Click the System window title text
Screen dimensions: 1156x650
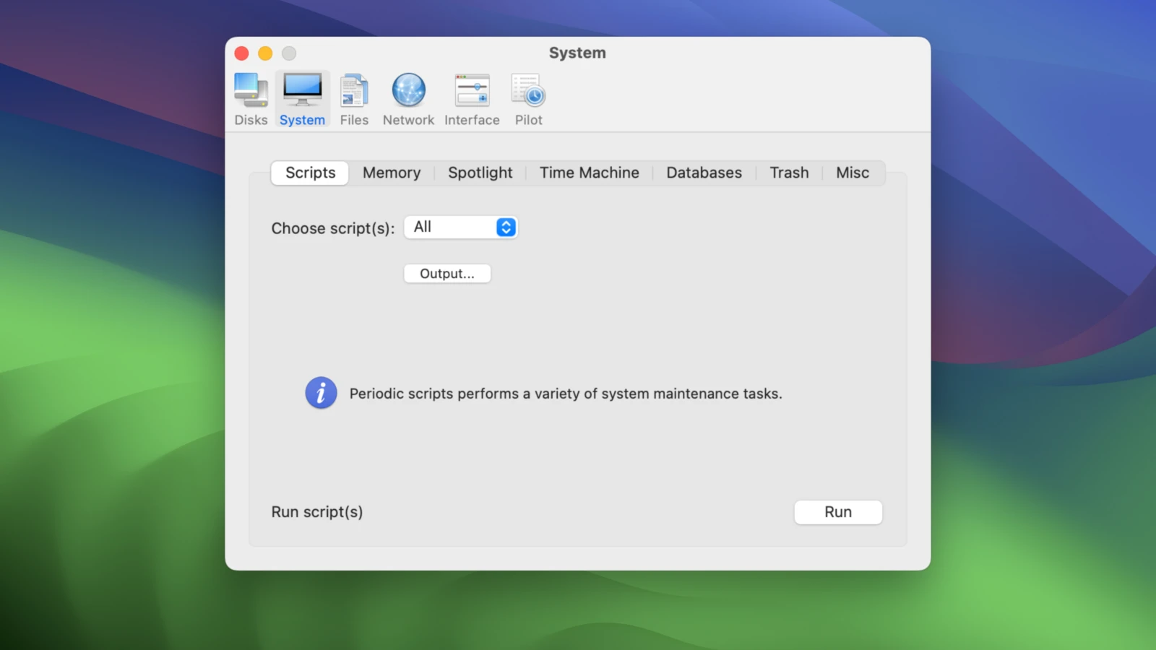[x=577, y=53]
